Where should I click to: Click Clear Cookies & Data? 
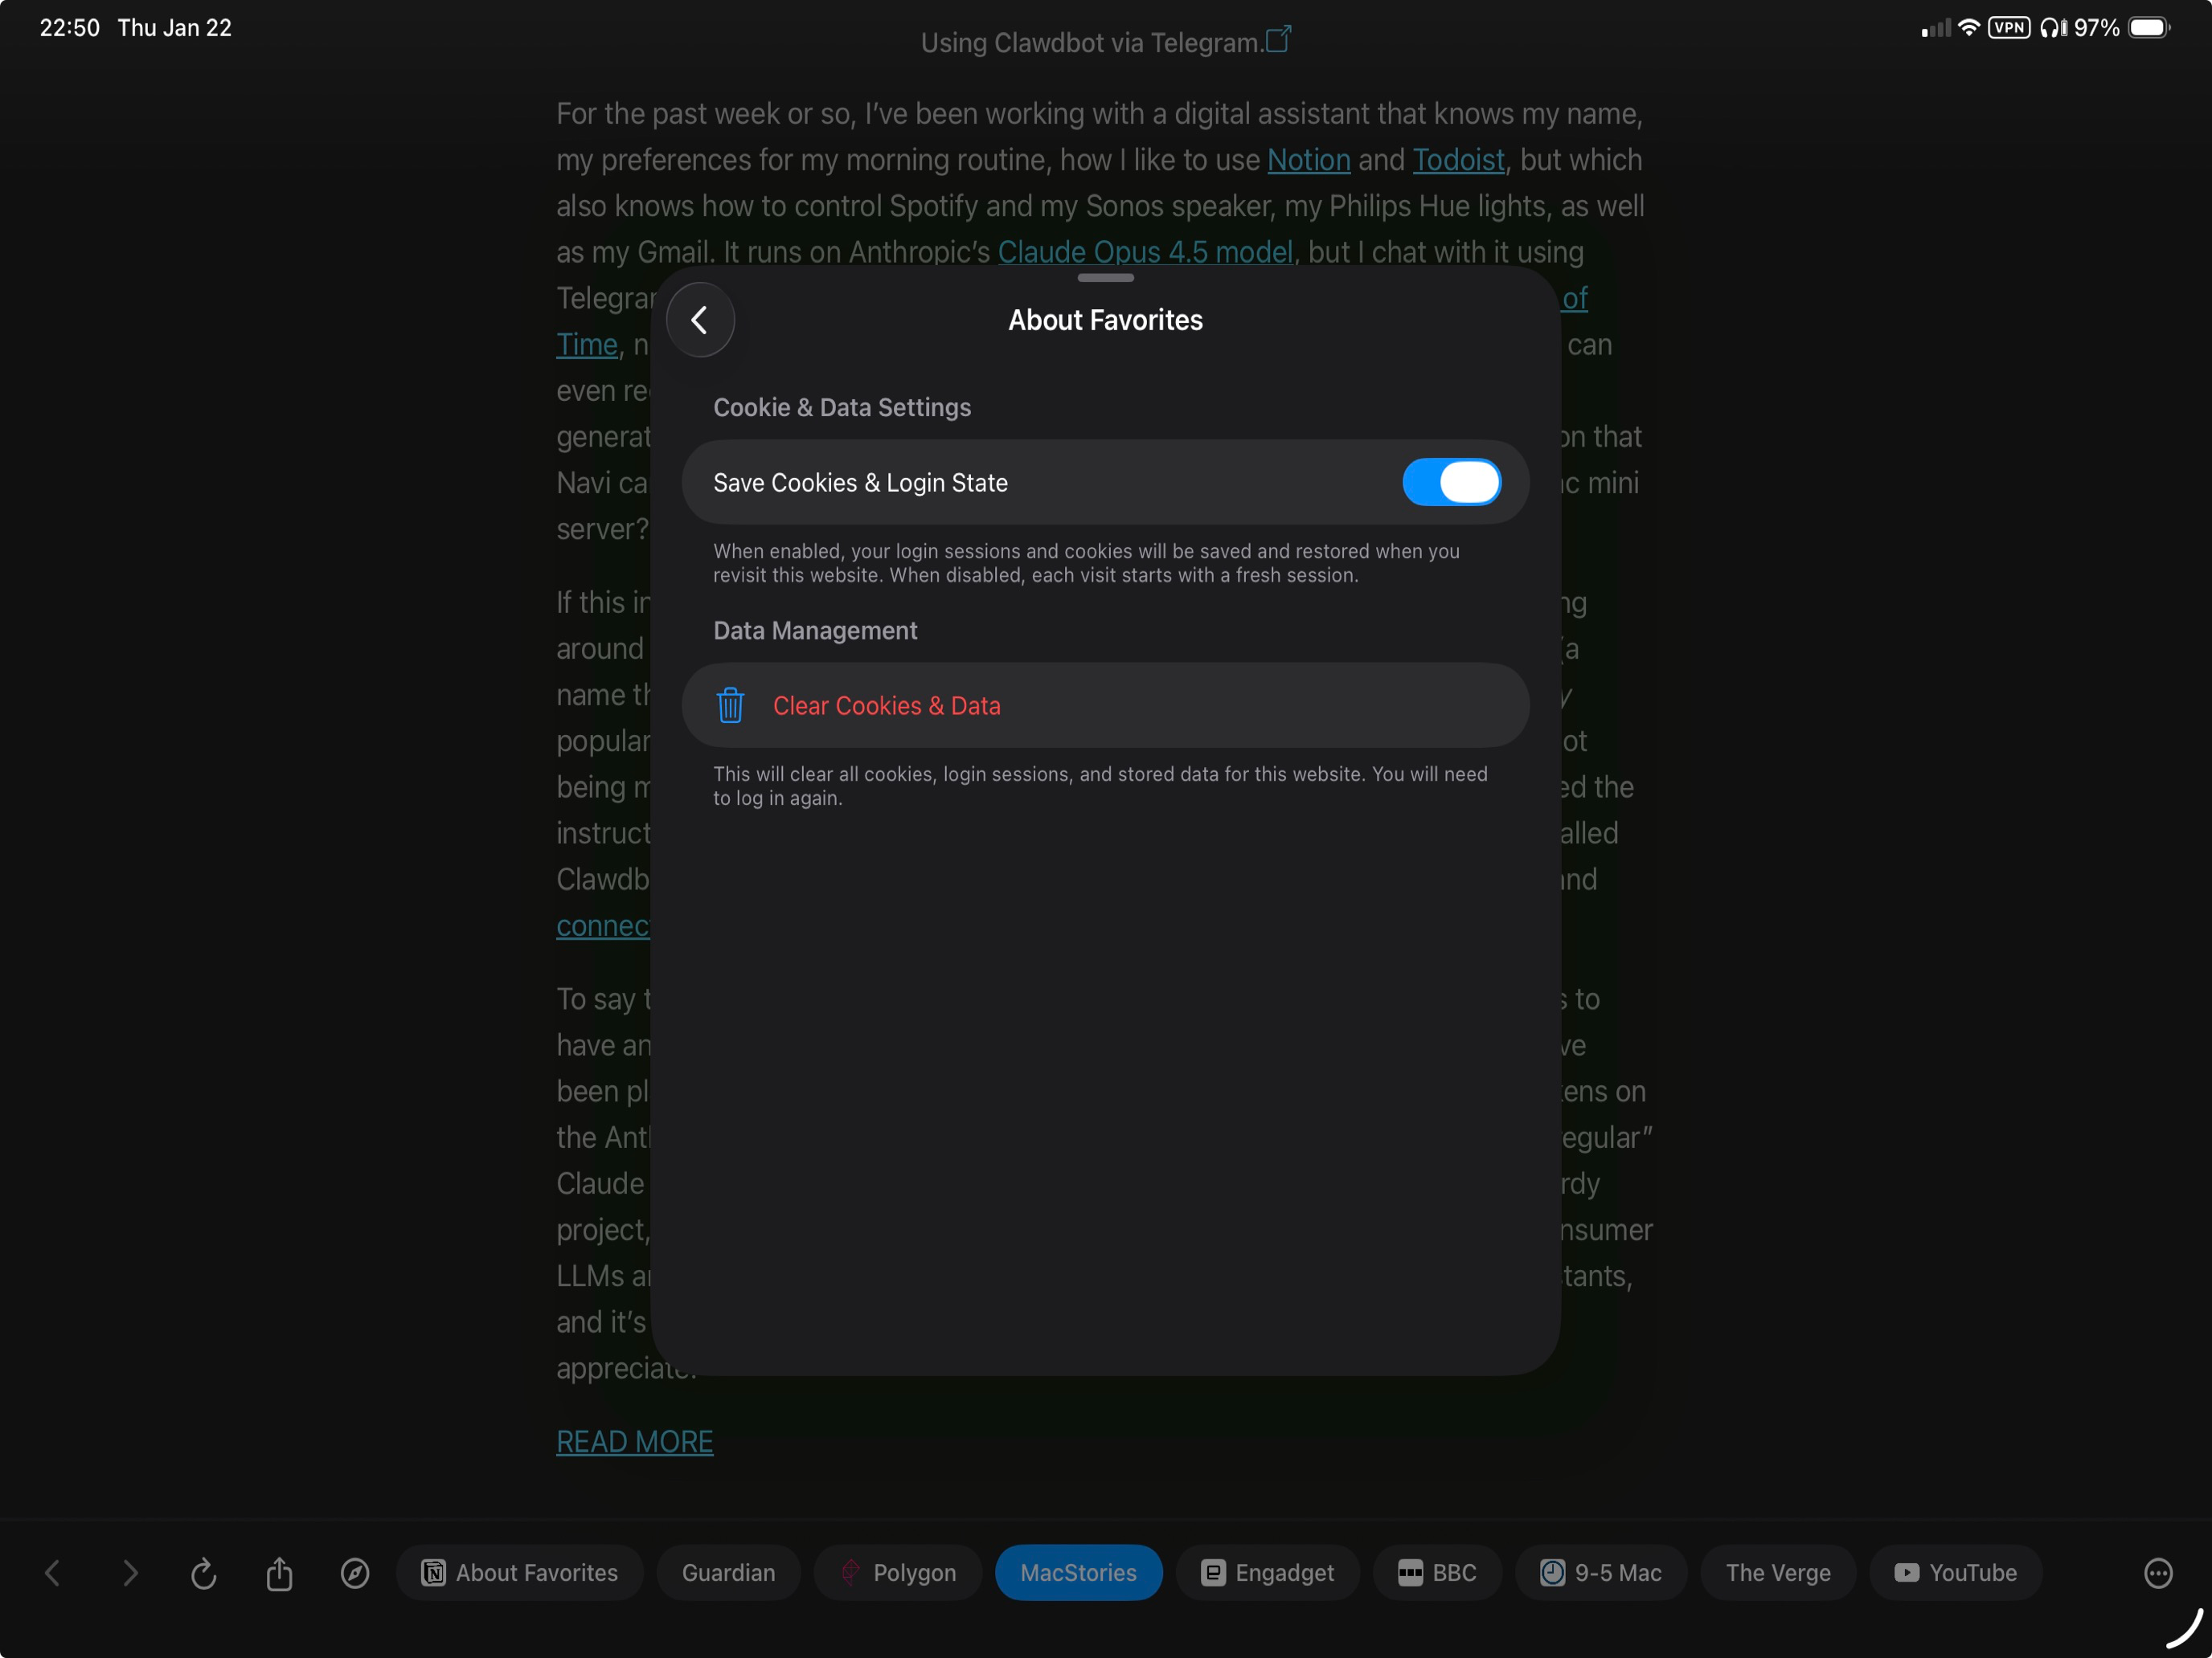click(1105, 705)
